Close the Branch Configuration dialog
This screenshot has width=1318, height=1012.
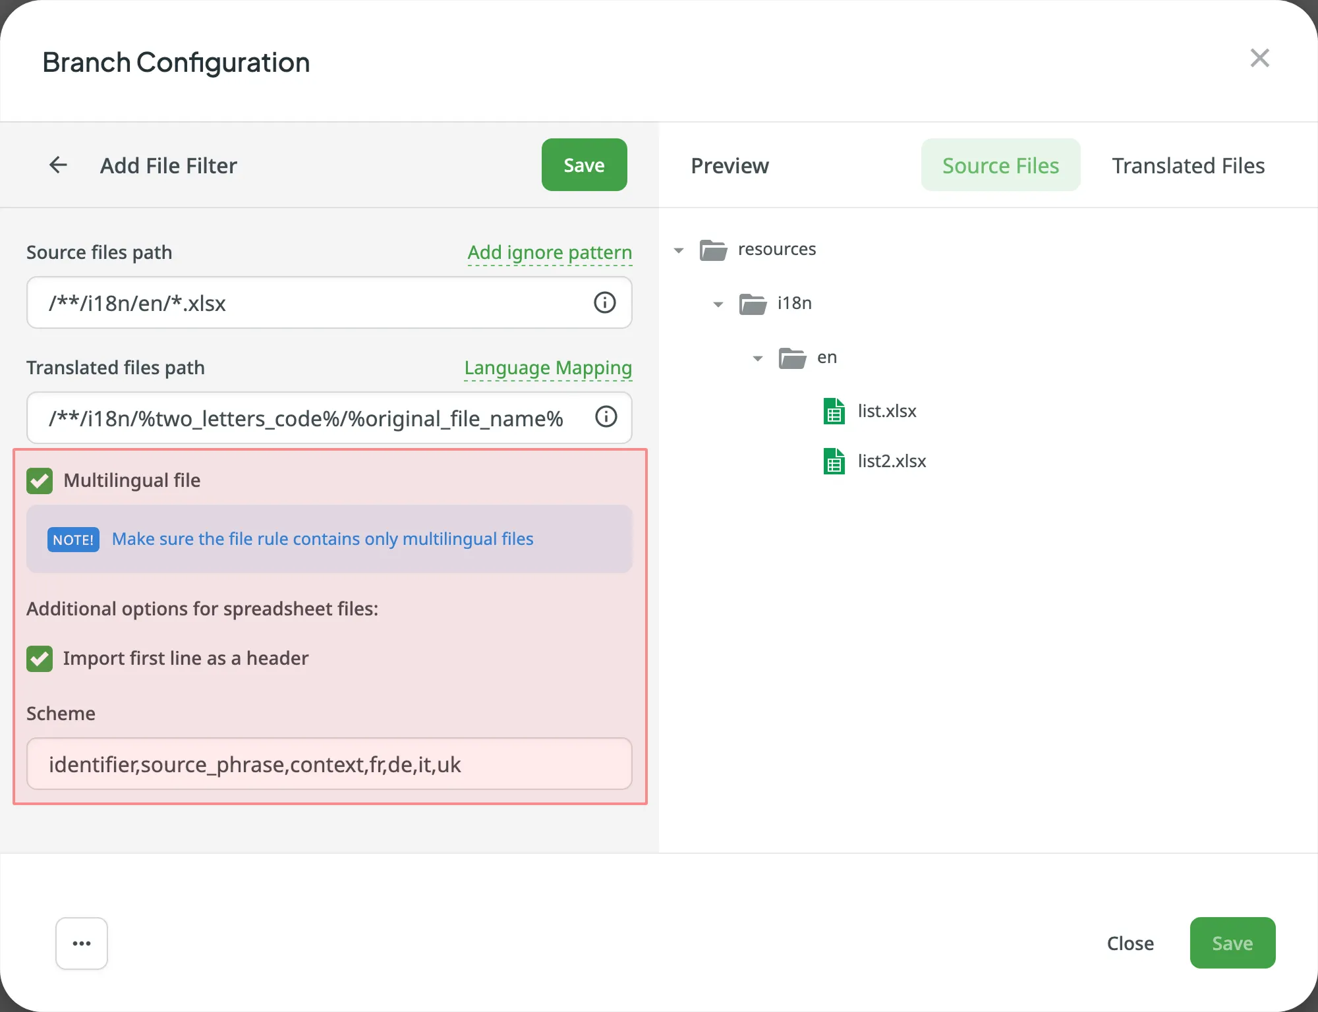1260,58
